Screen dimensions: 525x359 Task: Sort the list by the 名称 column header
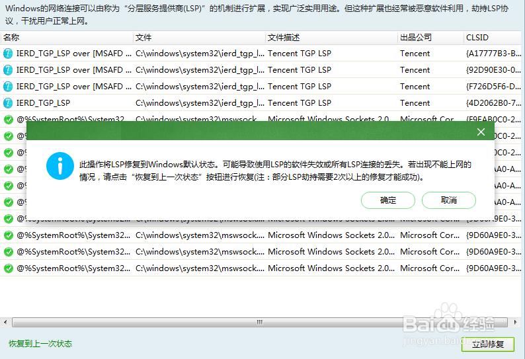(67, 38)
